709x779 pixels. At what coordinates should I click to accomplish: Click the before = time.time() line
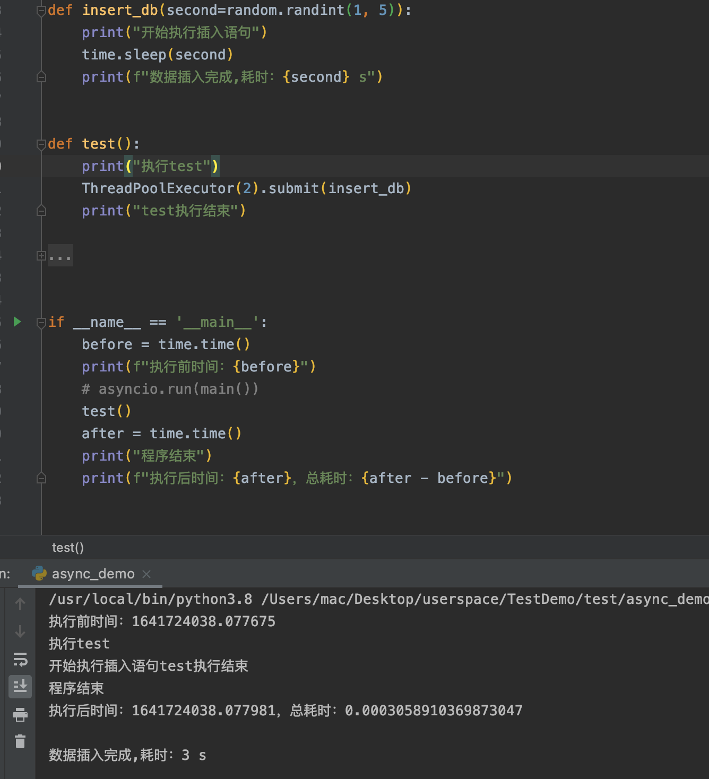tap(166, 344)
